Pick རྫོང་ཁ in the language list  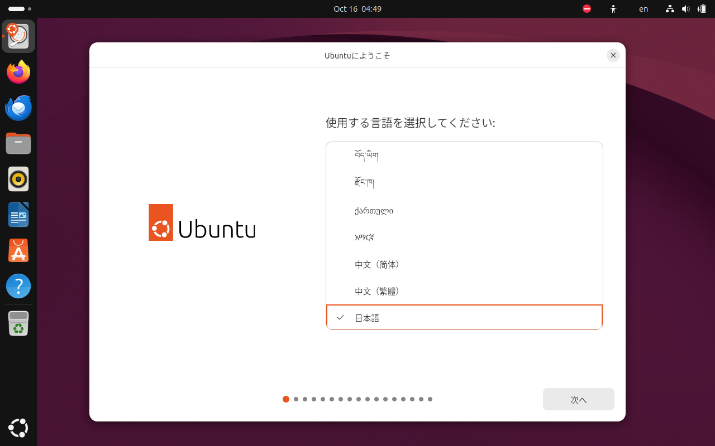tap(464, 183)
